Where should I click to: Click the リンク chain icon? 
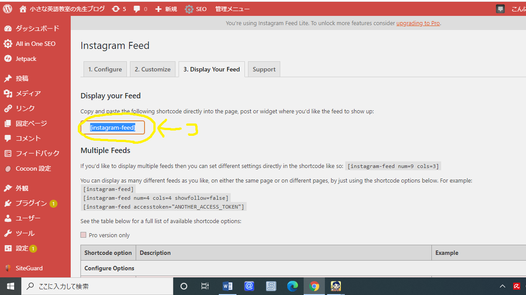point(8,108)
